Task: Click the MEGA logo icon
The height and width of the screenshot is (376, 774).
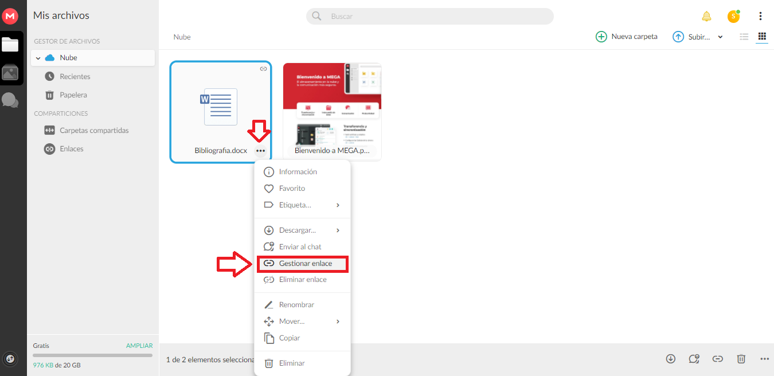Action: [10, 17]
